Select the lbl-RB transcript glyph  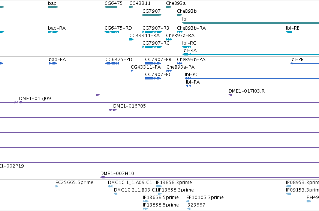[x=302, y=32]
